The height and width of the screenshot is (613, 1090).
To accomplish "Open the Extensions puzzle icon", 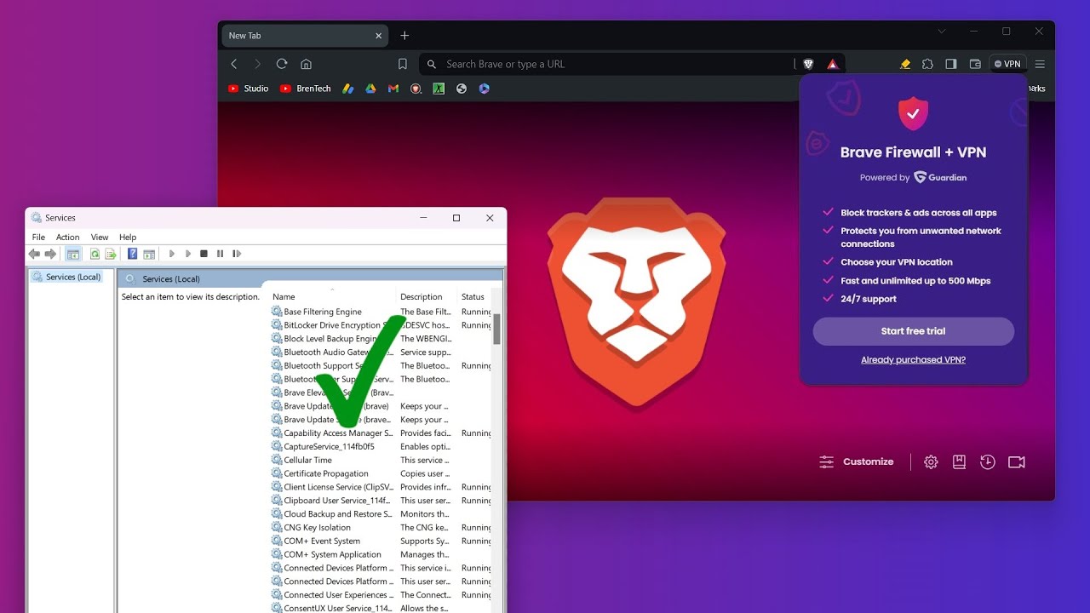I will [928, 64].
